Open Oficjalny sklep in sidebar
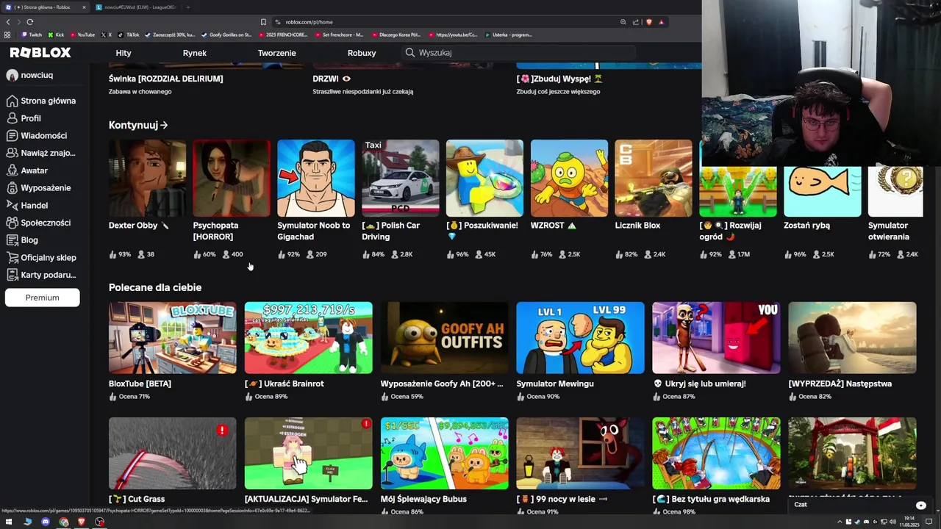This screenshot has width=941, height=529. [x=41, y=258]
